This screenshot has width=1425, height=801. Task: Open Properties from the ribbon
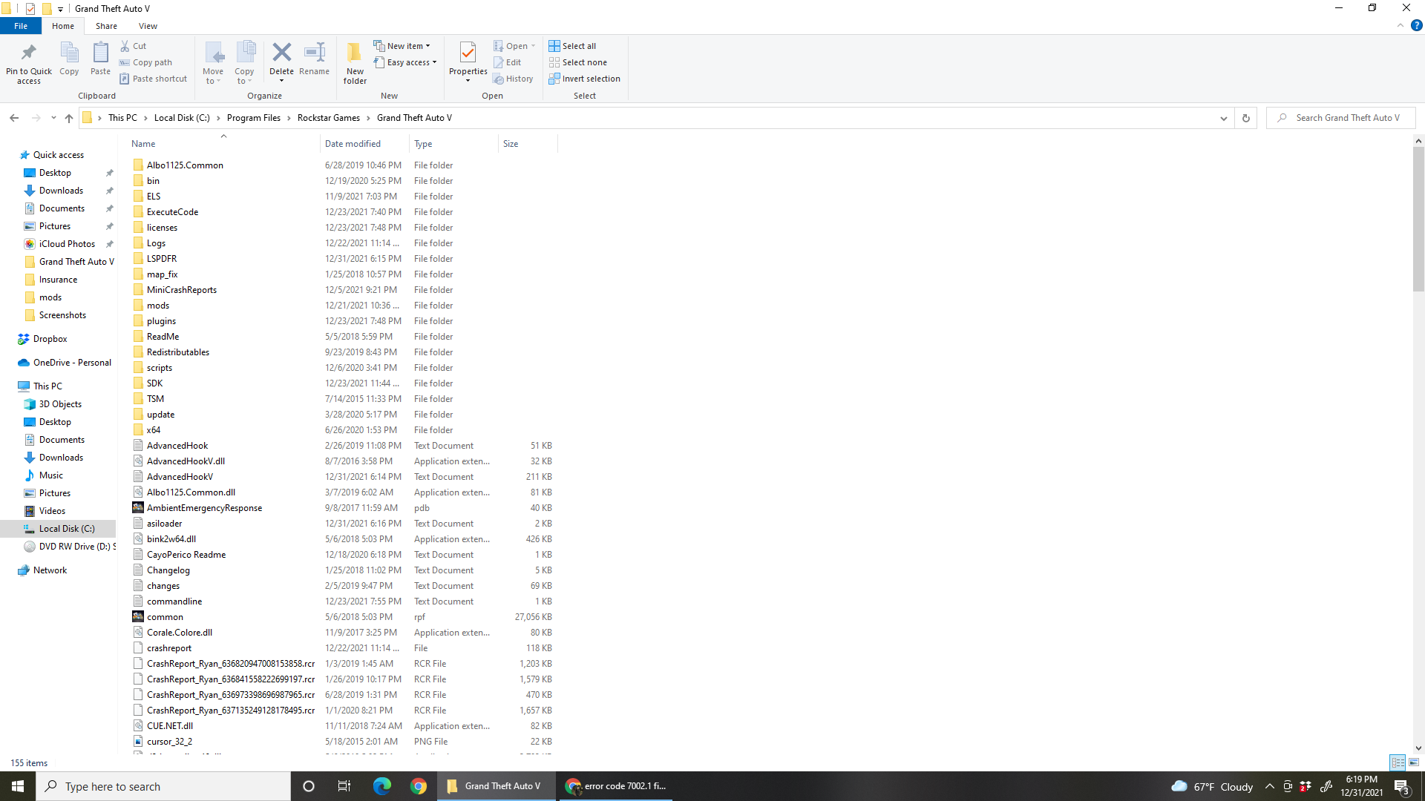coord(468,53)
